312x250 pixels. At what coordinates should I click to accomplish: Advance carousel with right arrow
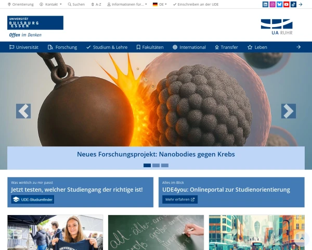tap(289, 111)
